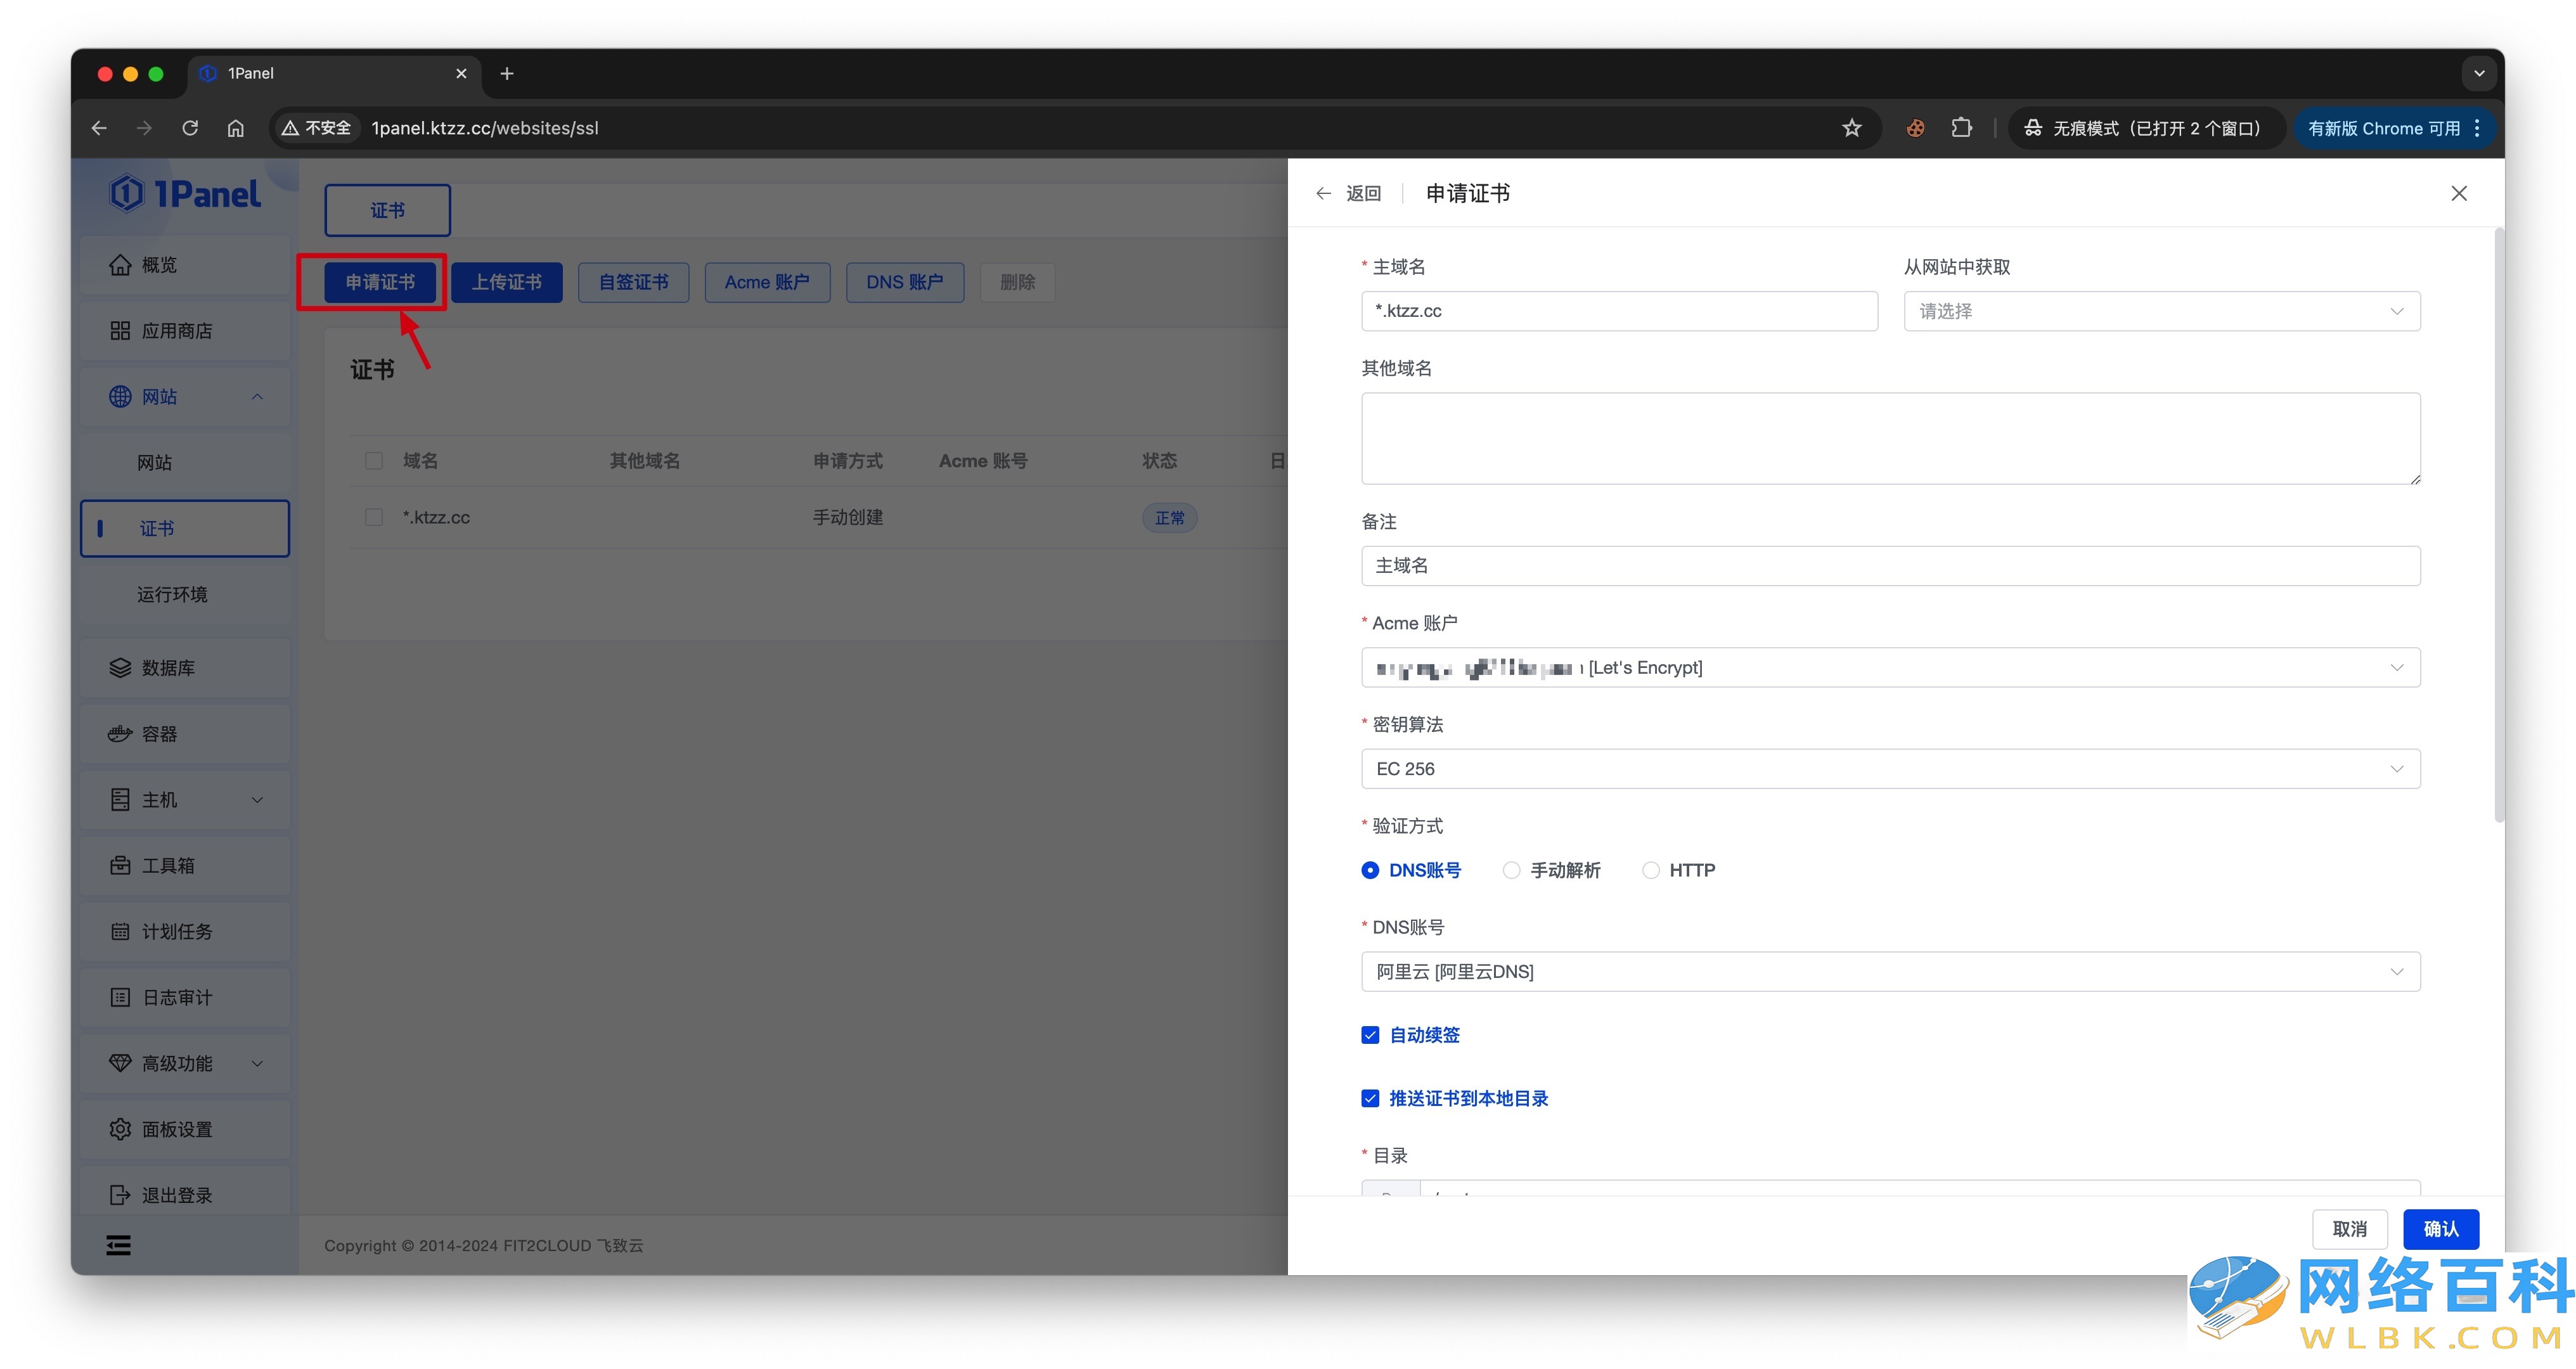This screenshot has height=1369, width=2576.
Task: Close the 申请证书 drawer with X
Action: click(x=2459, y=194)
